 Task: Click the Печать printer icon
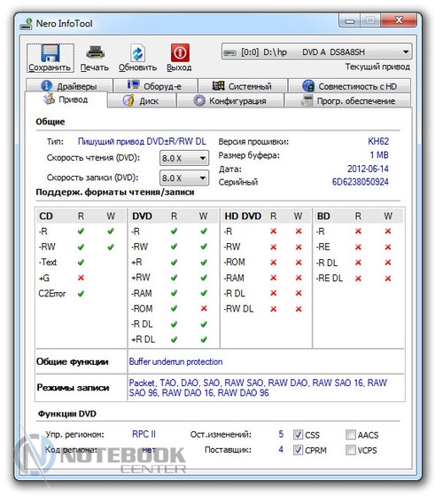(96, 52)
